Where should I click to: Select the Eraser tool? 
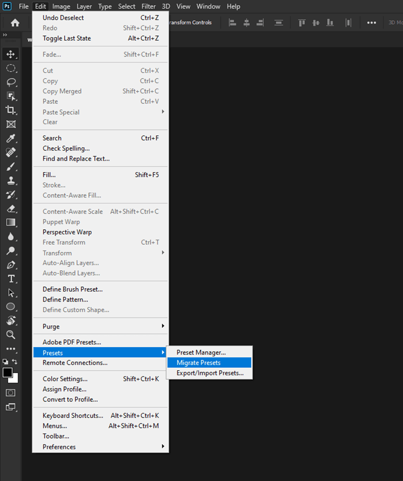coord(11,208)
